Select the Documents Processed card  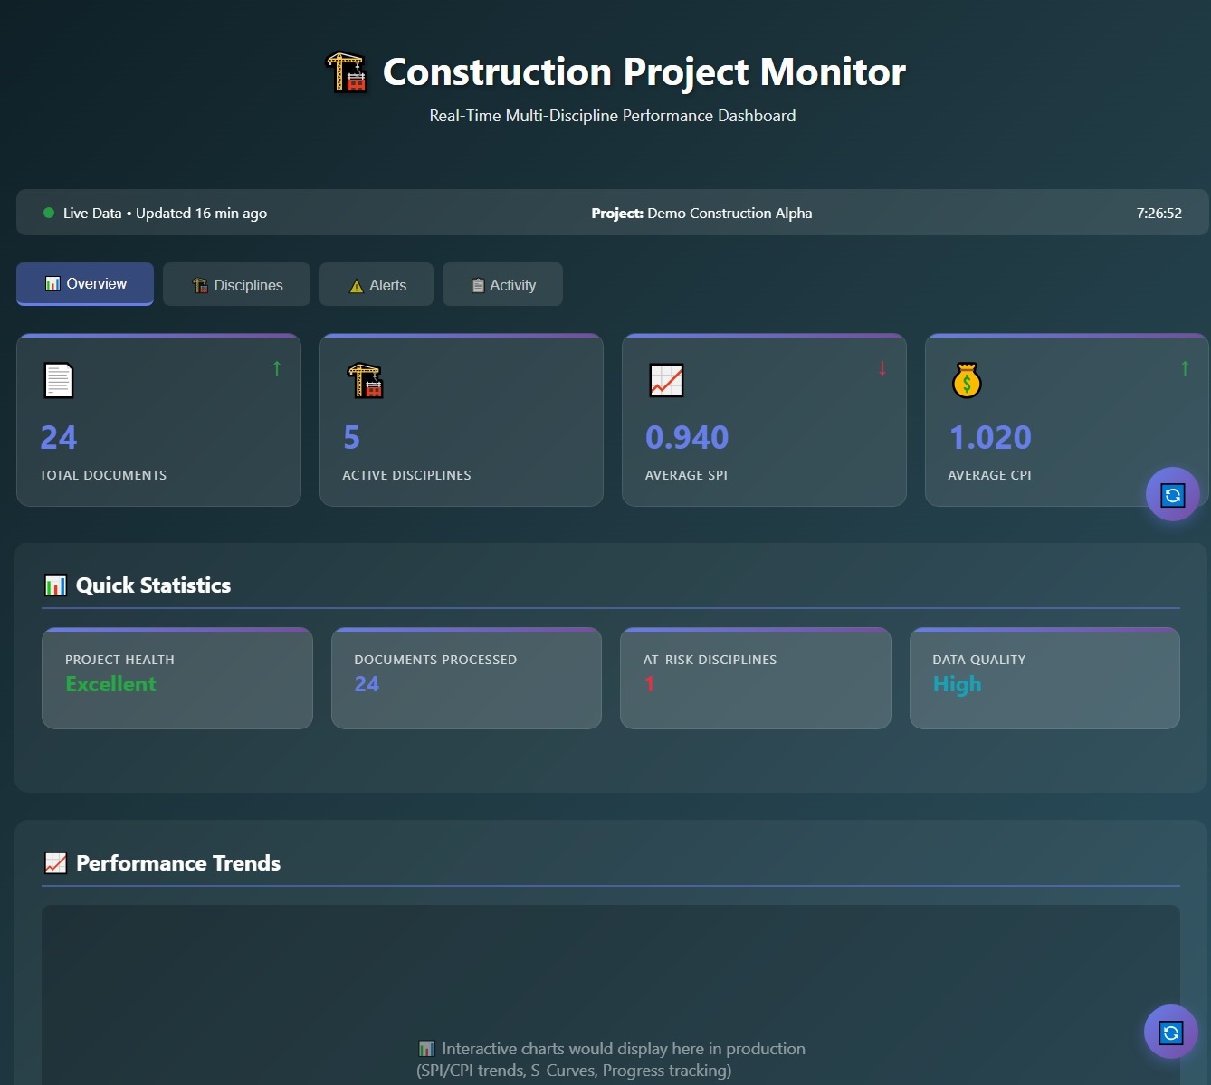point(466,678)
